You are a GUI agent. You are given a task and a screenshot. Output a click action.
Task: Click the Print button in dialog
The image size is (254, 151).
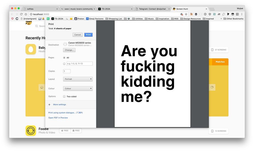click(x=88, y=35)
